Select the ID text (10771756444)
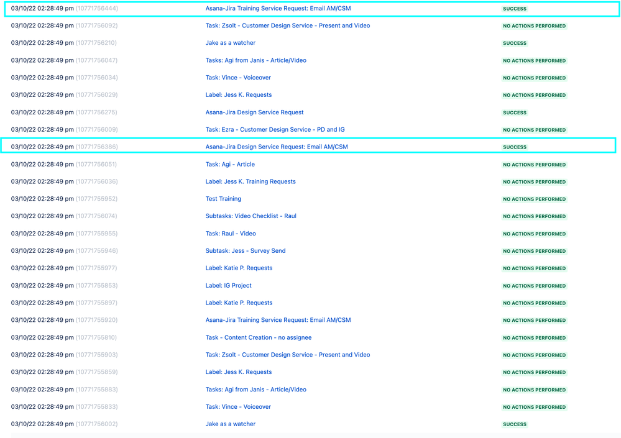 coord(96,8)
